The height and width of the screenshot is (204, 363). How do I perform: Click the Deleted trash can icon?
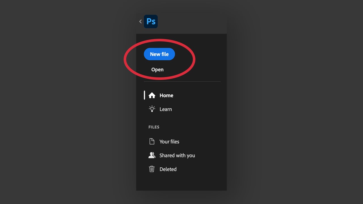pyautogui.click(x=152, y=169)
